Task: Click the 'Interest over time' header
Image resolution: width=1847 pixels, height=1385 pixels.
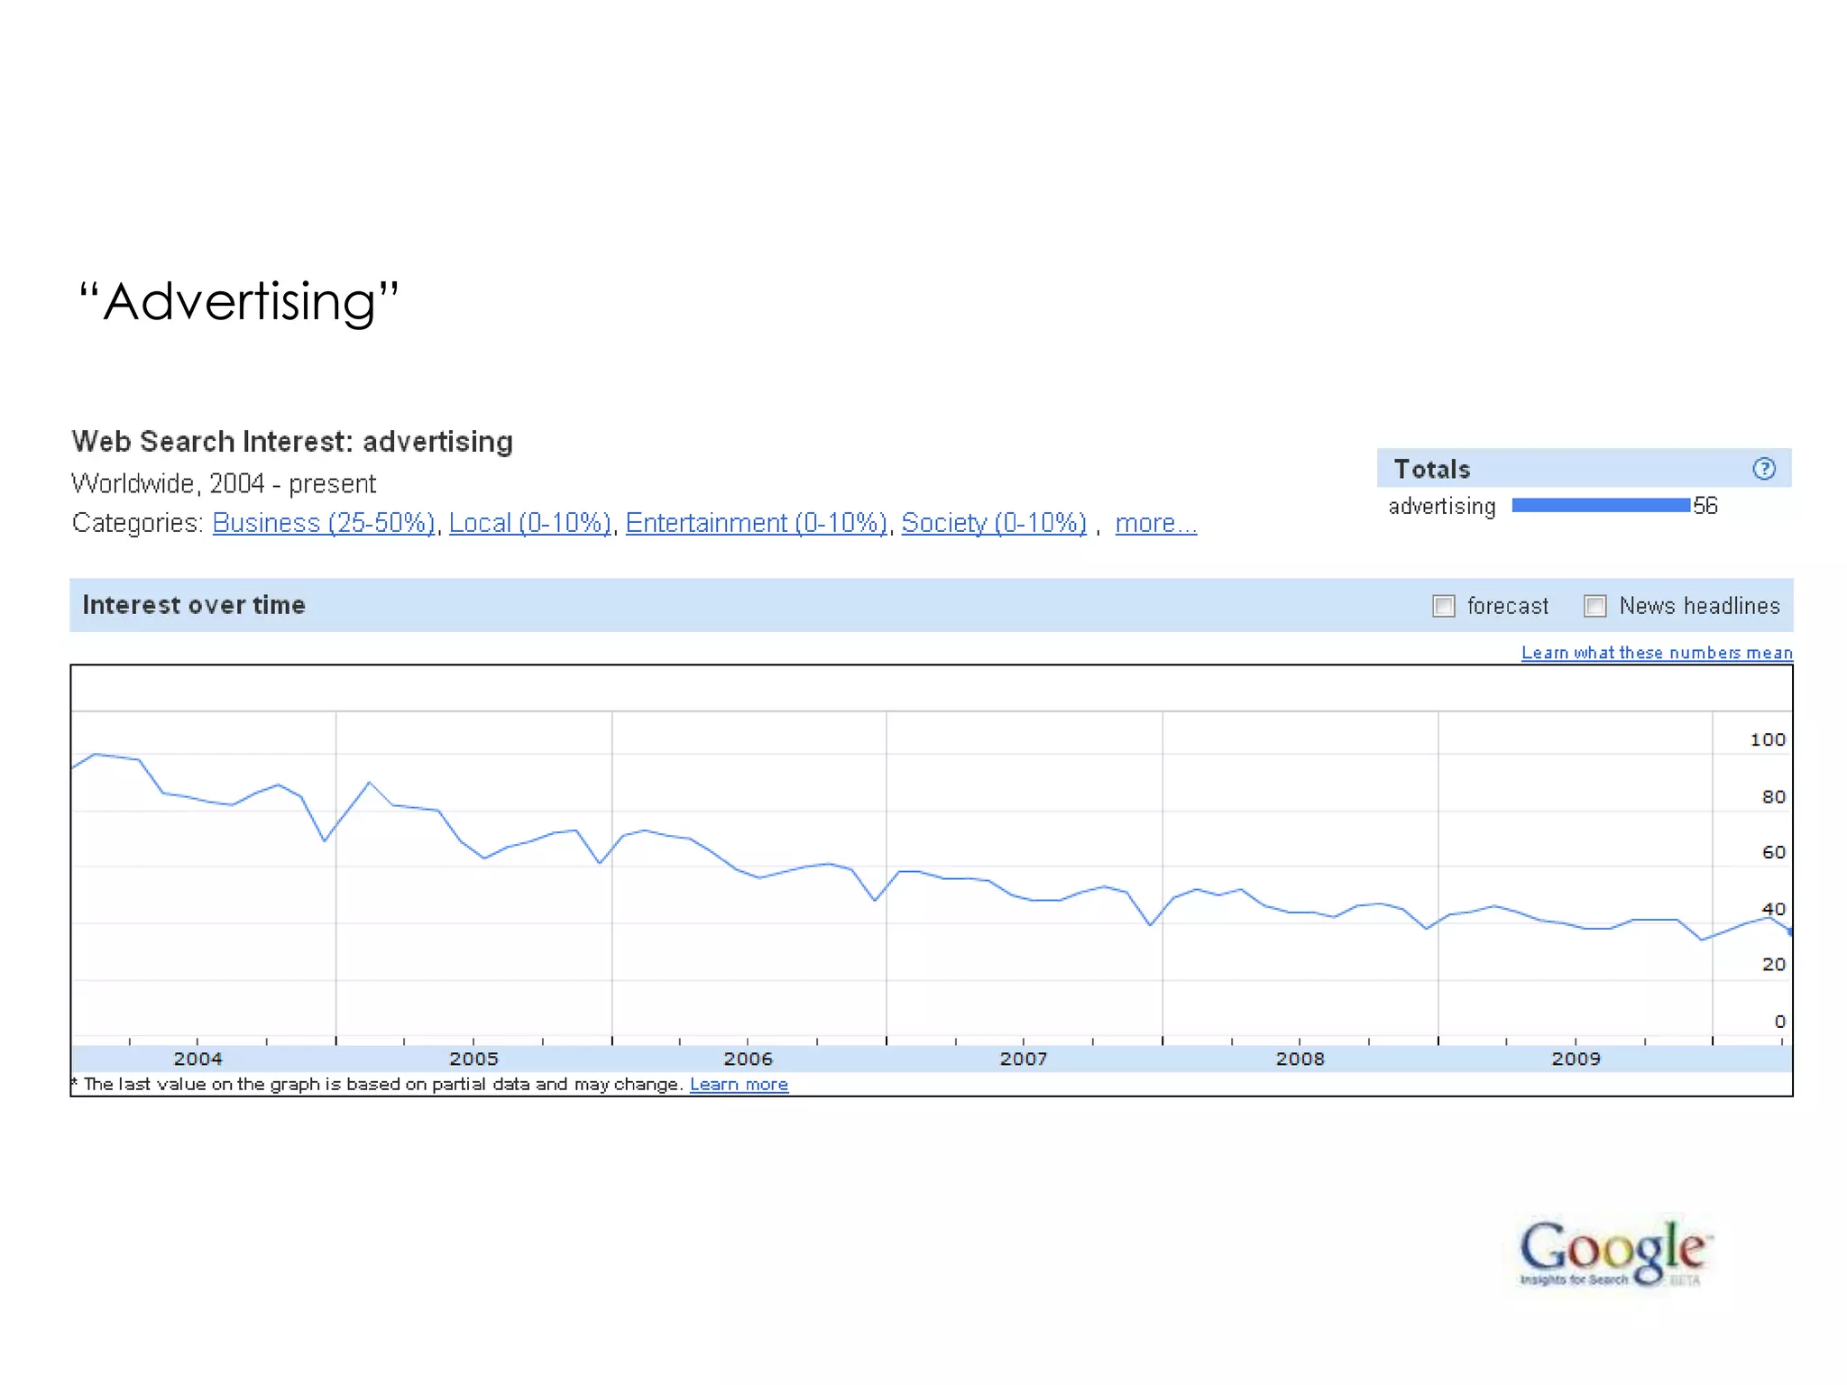Action: tap(194, 605)
